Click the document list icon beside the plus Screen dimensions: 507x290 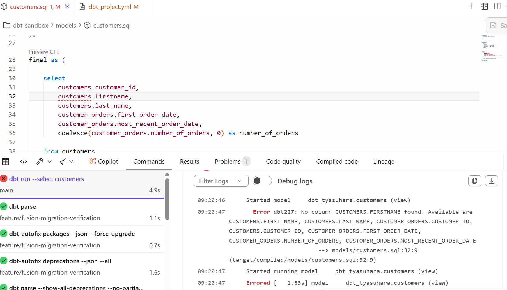[x=485, y=6]
